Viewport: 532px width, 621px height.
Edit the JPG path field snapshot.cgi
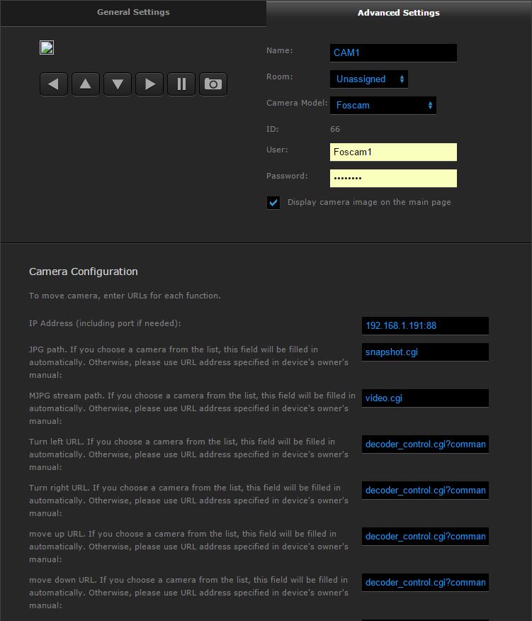click(425, 352)
